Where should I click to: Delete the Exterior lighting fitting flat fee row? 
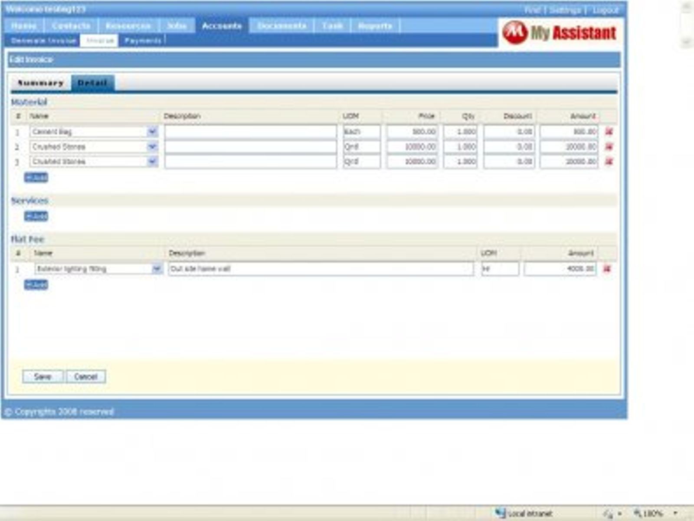607,269
